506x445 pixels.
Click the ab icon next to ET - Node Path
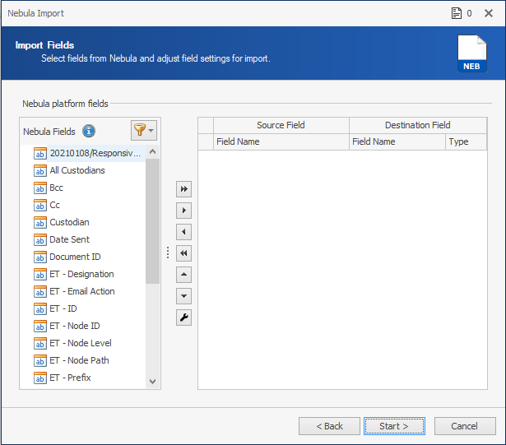click(x=40, y=360)
